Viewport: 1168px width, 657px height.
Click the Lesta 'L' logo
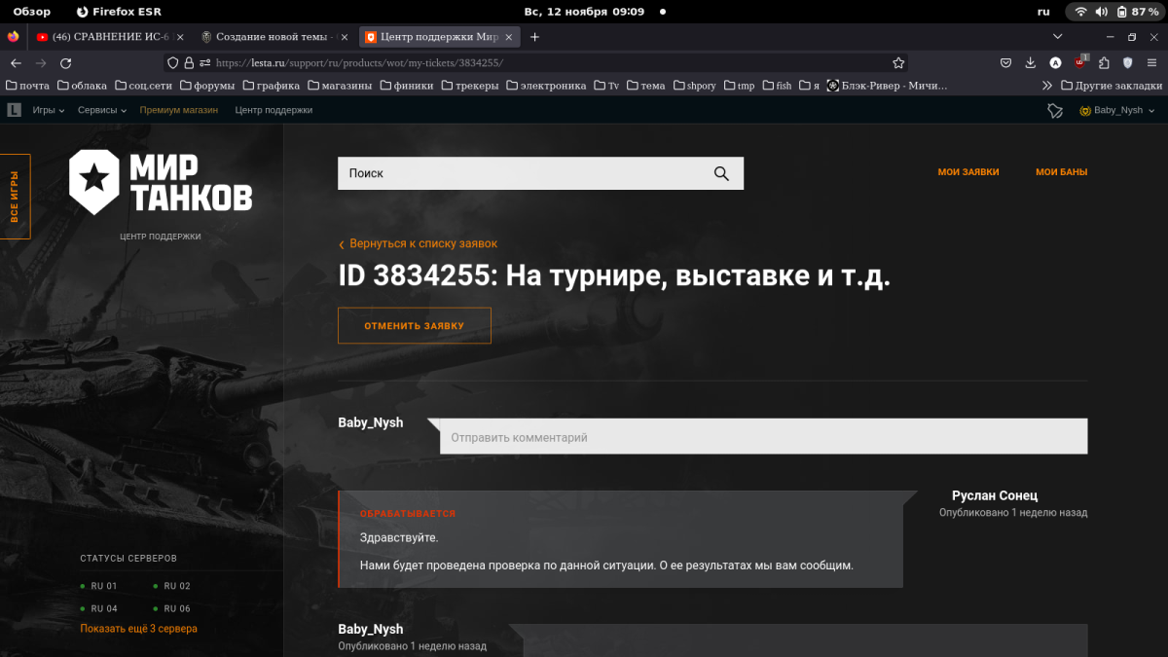pos(14,111)
